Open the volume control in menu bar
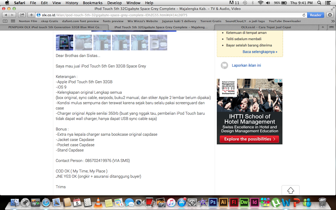This screenshot has height=210, width=336. (268, 3)
